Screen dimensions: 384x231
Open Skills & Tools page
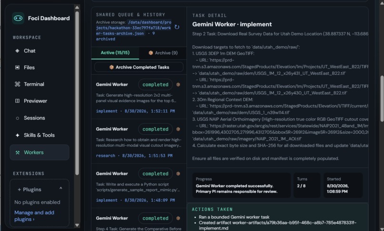[x=40, y=135]
